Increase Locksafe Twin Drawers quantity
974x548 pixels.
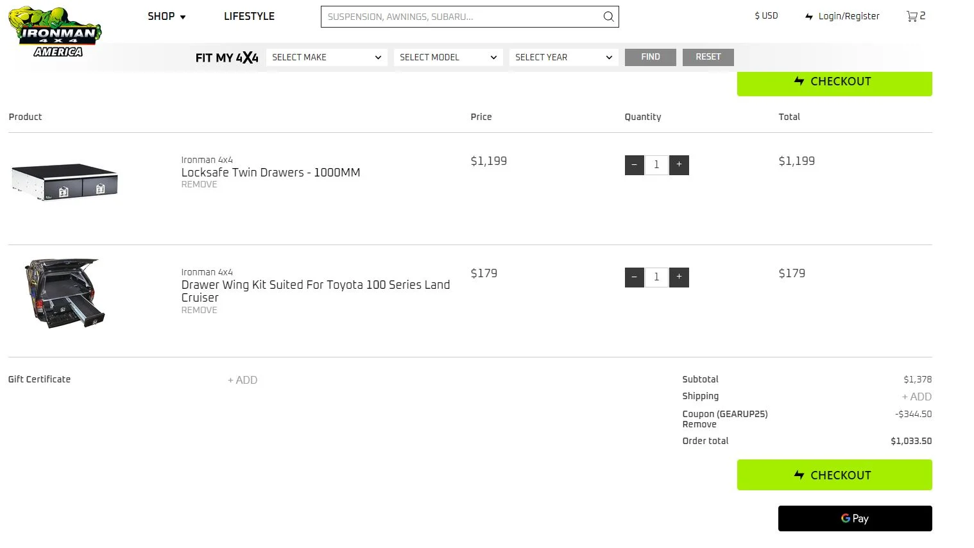(x=679, y=165)
